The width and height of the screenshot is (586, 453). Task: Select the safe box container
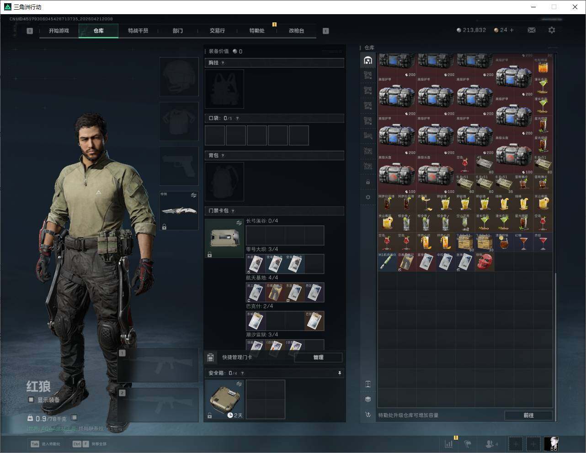(x=224, y=400)
